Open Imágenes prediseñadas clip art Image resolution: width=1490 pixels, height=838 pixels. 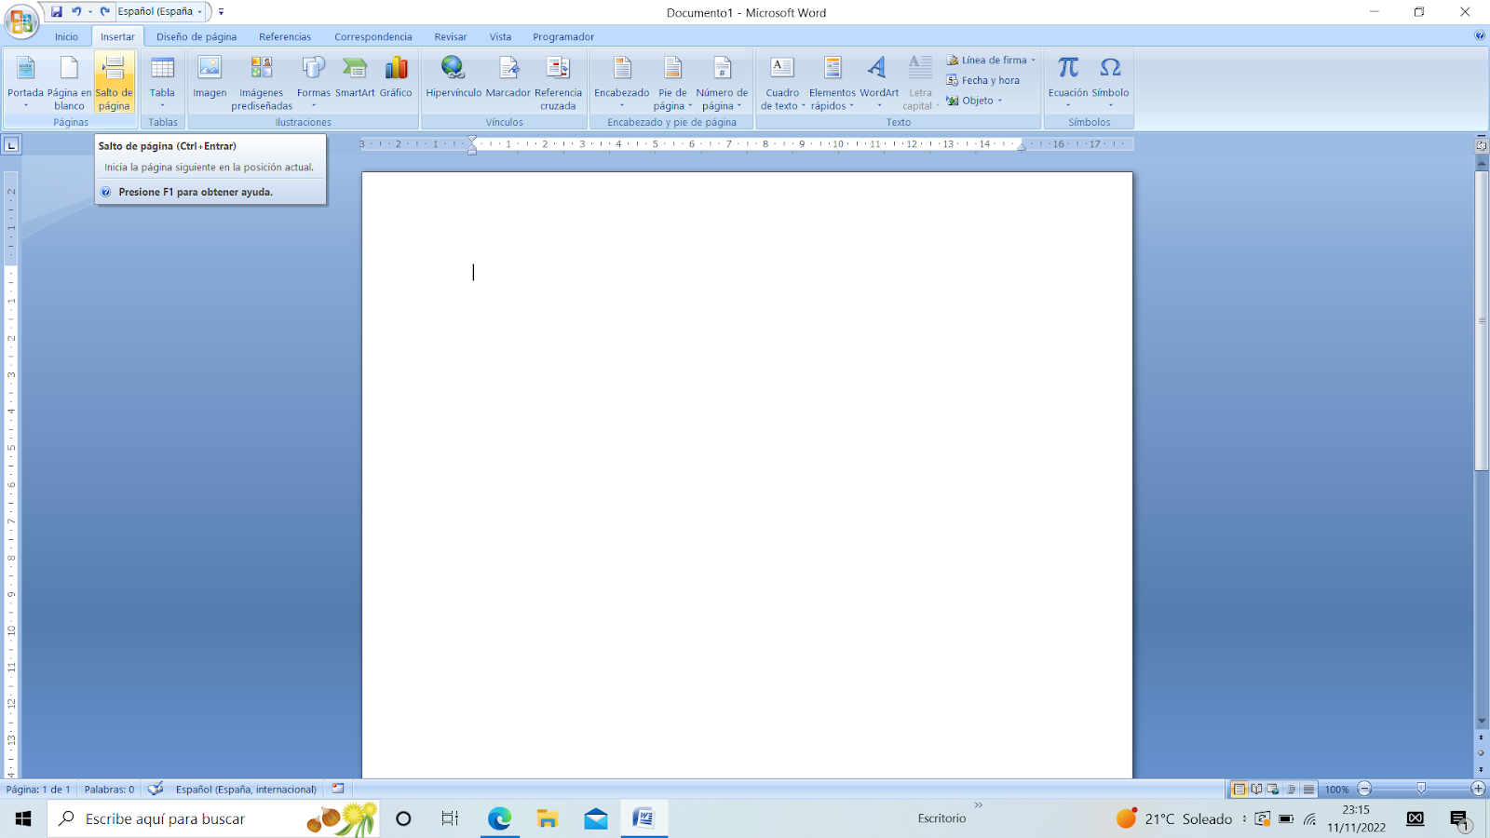coord(262,82)
